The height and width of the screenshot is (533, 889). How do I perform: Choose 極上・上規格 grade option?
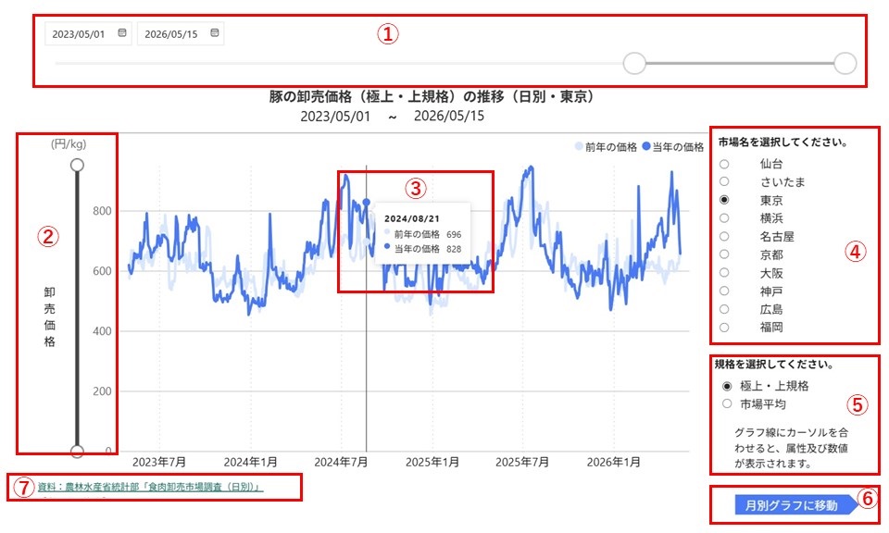coord(727,386)
